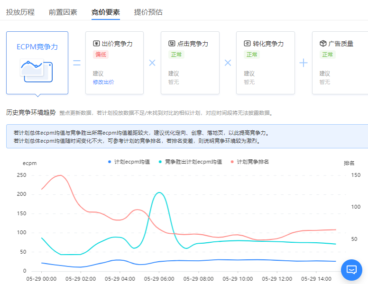Toggle the 计划竞争排名 legend series
368x284 pixels.
click(x=250, y=162)
